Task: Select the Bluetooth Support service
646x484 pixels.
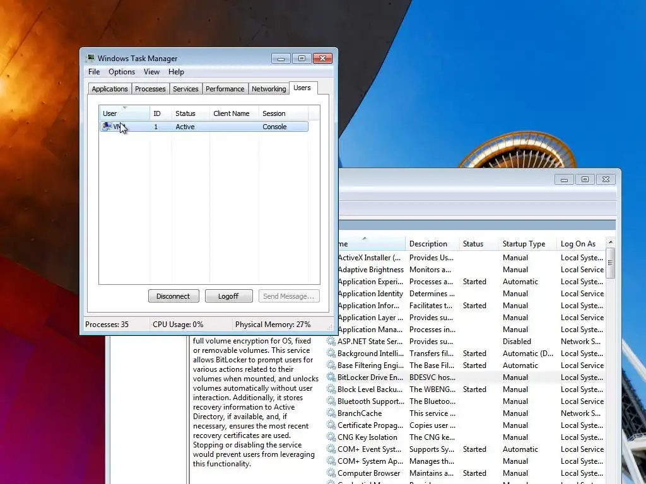Action: [x=466, y=401]
